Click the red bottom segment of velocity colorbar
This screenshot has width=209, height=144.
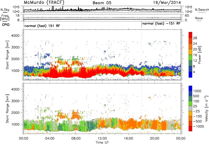point(190,129)
